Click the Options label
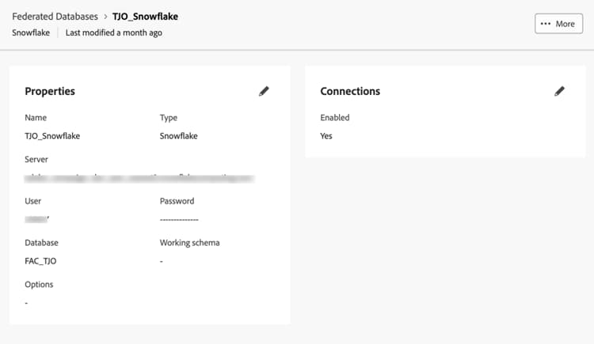Screen dimensions: 594x344 (x=39, y=285)
